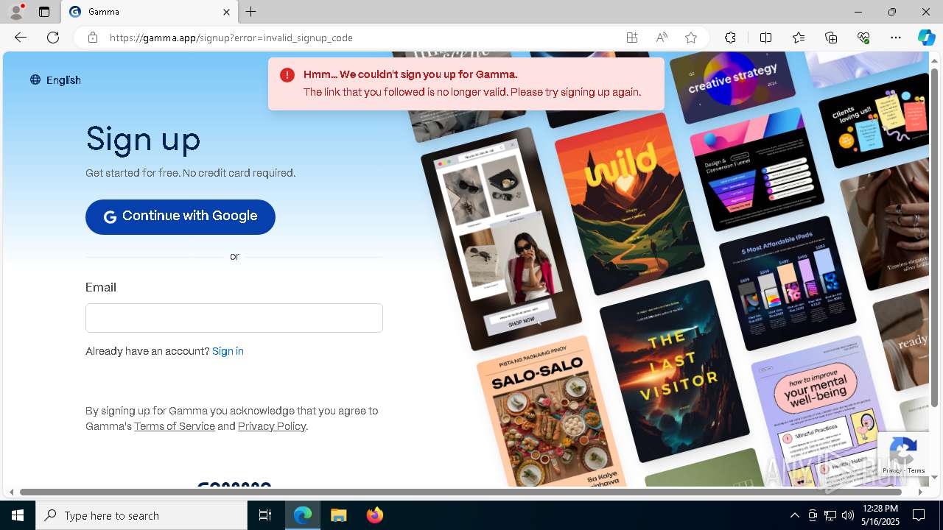The image size is (943, 530).
Task: Open the network status tray icon
Action: click(830, 515)
